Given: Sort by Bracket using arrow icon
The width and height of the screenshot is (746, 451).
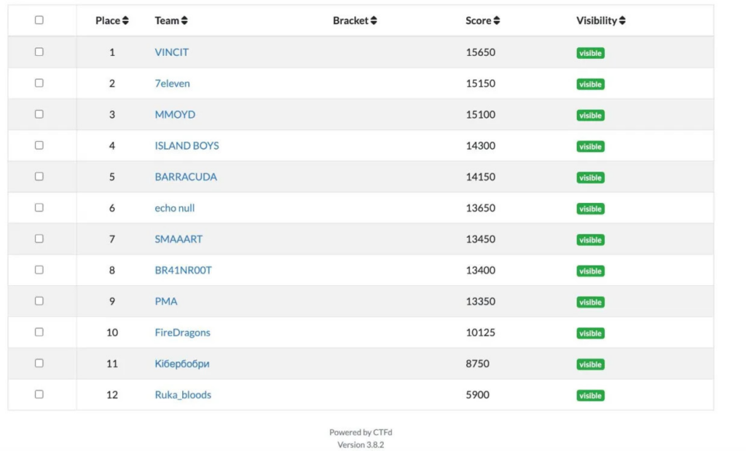Looking at the screenshot, I should 374,21.
